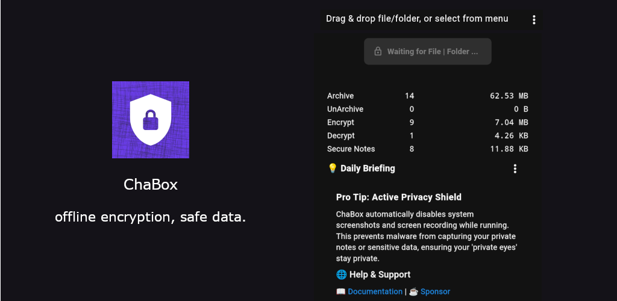The width and height of the screenshot is (617, 301).
Task: Click the Daily Briefing heading
Action: tap(368, 169)
